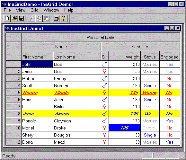Click the Single status in Scott's row
This screenshot has width=186, height=160.
point(150,85)
